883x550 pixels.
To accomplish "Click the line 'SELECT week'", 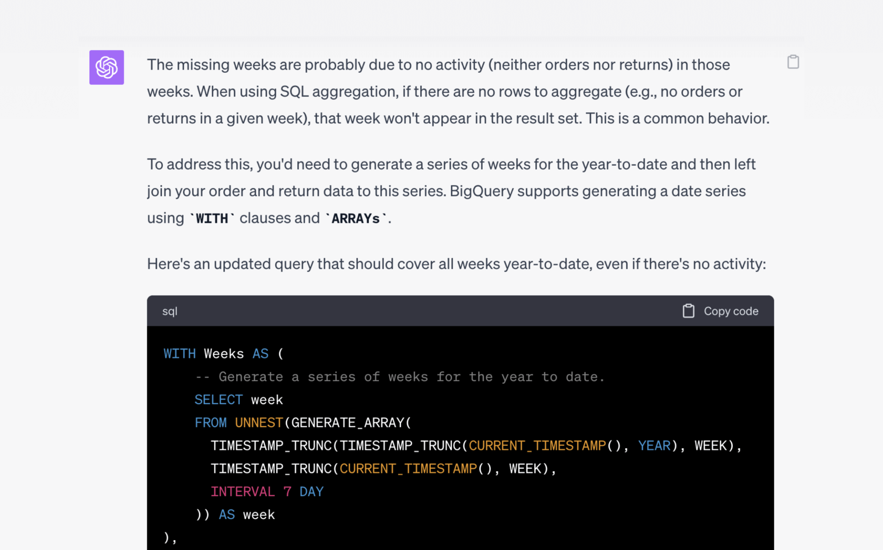I will (239, 400).
